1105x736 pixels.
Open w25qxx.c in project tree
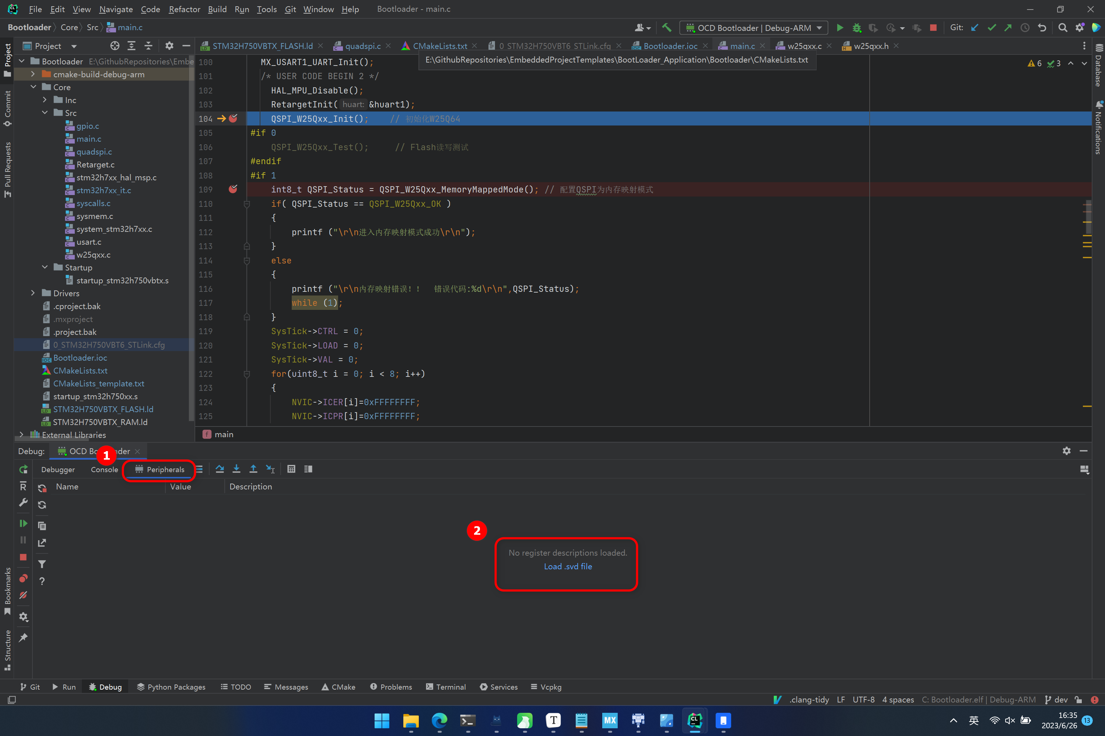(x=94, y=254)
